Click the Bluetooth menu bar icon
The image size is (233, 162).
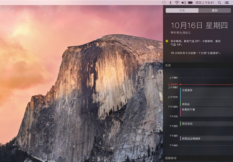171,3
